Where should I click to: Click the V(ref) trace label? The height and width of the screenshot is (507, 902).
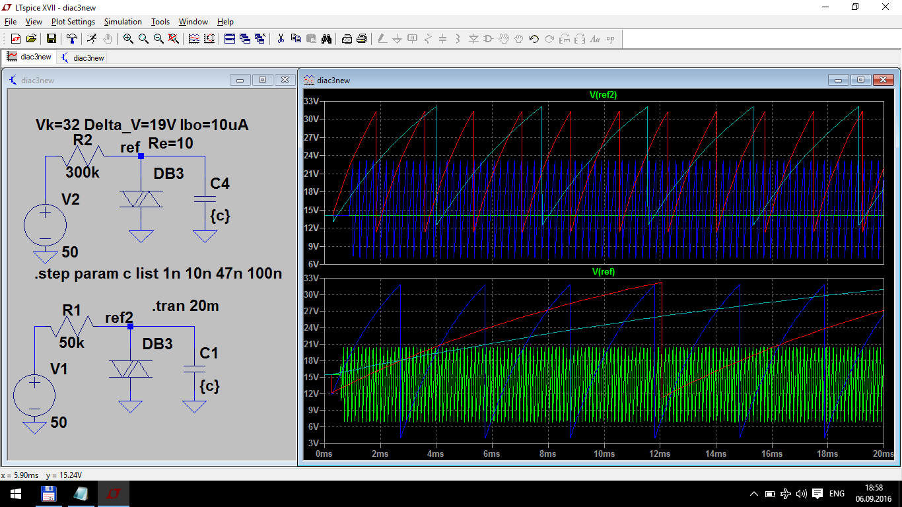click(603, 271)
